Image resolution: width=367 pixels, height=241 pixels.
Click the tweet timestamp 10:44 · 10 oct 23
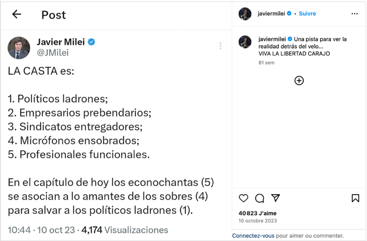[x=41, y=230]
